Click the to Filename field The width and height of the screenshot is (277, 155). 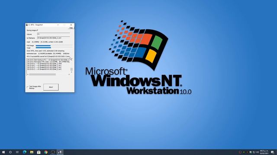click(x=54, y=38)
